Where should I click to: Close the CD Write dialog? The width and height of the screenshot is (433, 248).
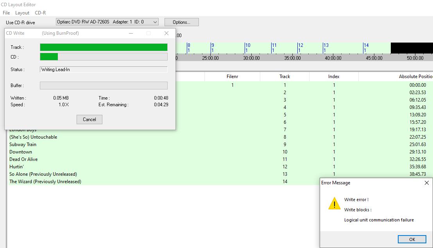[x=166, y=33]
